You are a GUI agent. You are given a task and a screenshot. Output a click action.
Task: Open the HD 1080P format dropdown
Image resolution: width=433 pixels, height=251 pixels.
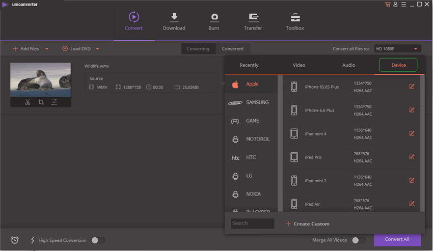point(397,48)
